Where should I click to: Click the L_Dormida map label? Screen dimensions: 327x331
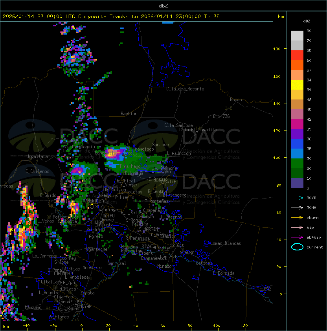click(224, 273)
